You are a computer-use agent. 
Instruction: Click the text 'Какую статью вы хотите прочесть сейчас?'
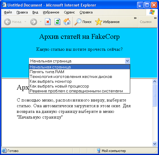click(79, 49)
